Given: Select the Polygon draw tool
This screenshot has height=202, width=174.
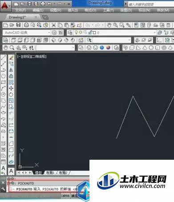Looking at the screenshot, I should pos(4,76).
